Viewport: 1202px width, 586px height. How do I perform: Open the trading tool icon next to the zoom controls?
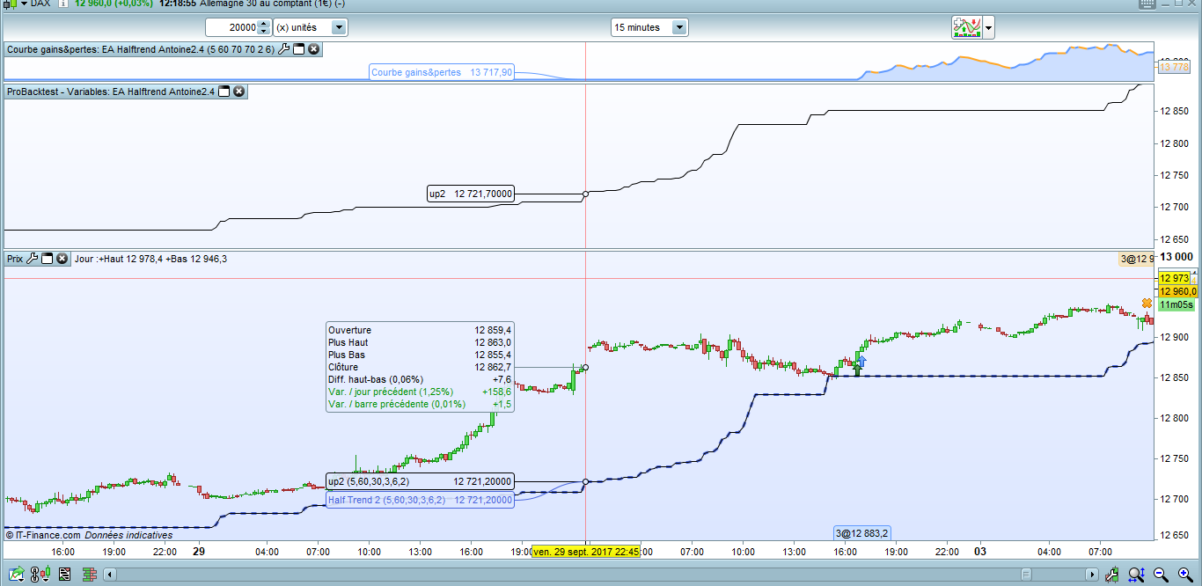(1111, 575)
